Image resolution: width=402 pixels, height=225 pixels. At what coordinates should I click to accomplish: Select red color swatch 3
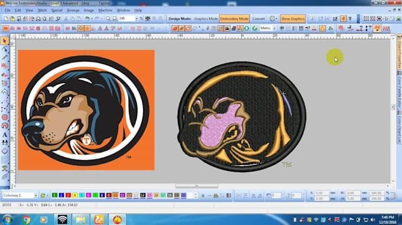[68, 196]
